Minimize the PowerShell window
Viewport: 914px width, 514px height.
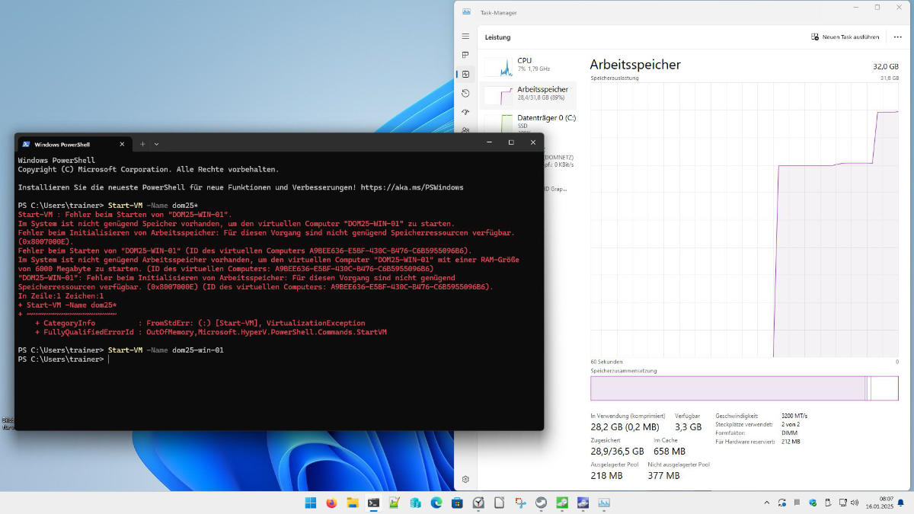click(489, 142)
